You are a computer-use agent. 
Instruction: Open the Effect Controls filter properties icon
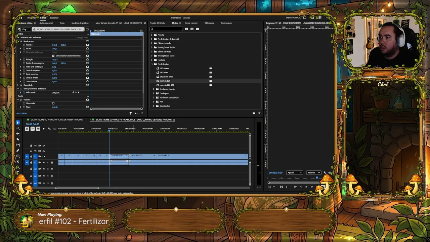coord(131,113)
